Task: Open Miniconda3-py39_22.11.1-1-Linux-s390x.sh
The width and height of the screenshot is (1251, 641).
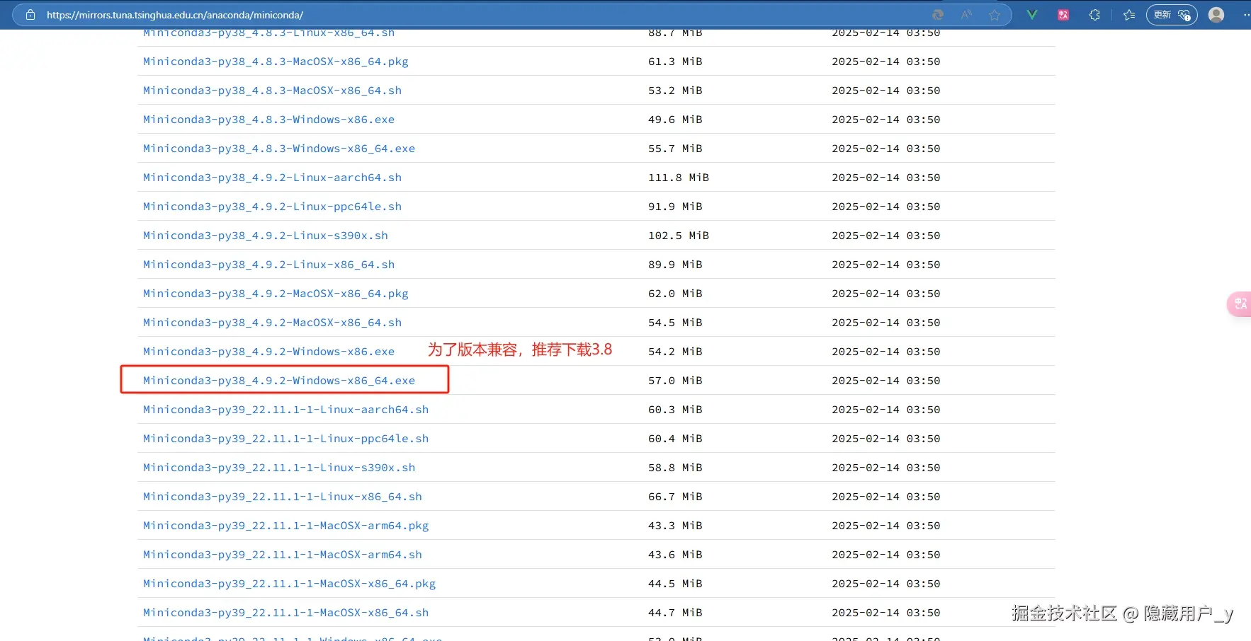Action: tap(279, 467)
